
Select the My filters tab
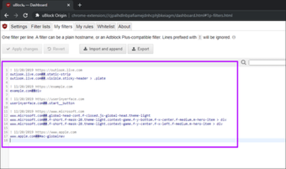pos(63,27)
